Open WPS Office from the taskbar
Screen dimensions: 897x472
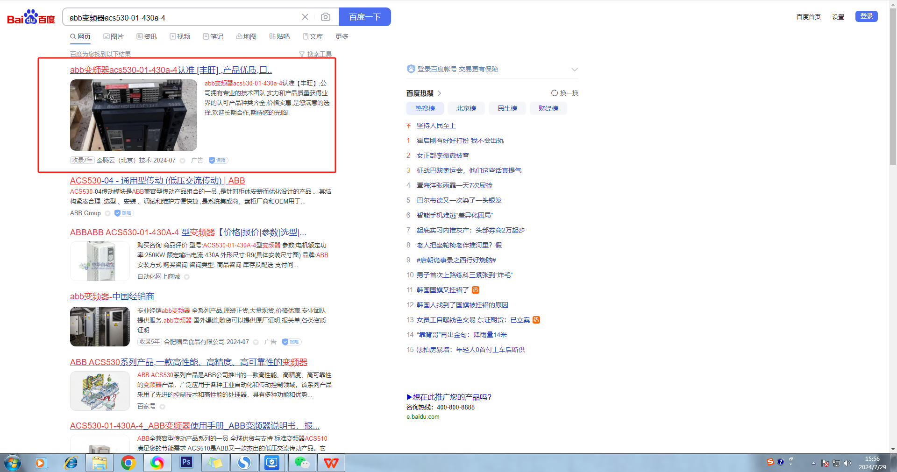331,462
